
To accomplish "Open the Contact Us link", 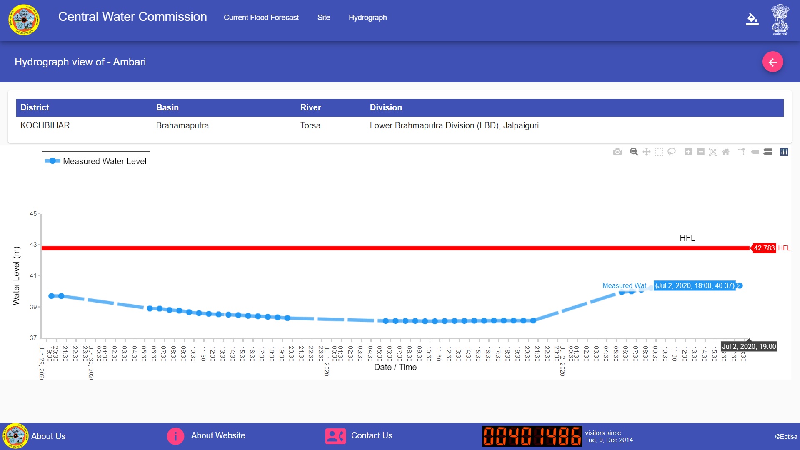I will tap(371, 435).
